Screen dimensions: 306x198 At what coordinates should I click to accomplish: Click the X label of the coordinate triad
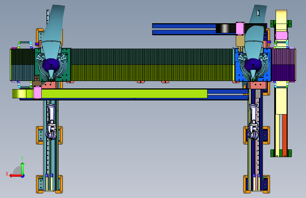coord(7,174)
